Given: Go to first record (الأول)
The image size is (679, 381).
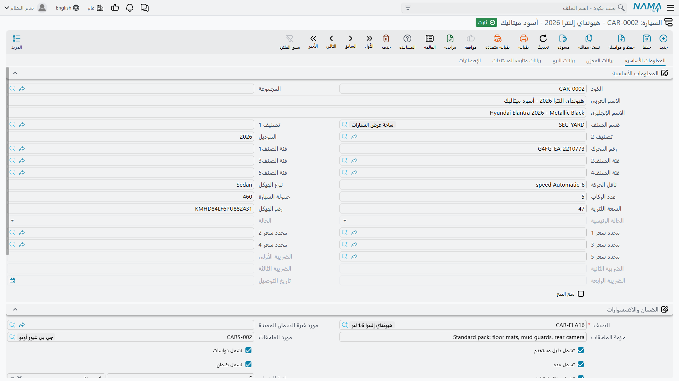Looking at the screenshot, I should click(x=369, y=41).
